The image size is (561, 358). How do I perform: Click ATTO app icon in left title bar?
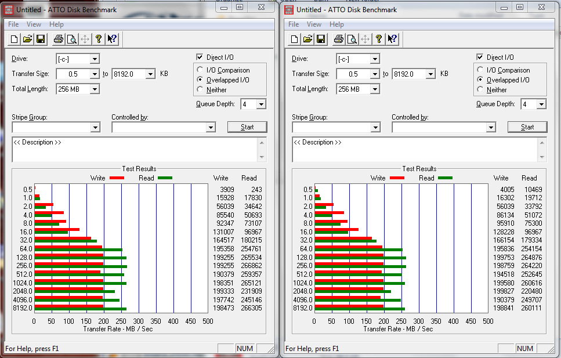point(9,10)
